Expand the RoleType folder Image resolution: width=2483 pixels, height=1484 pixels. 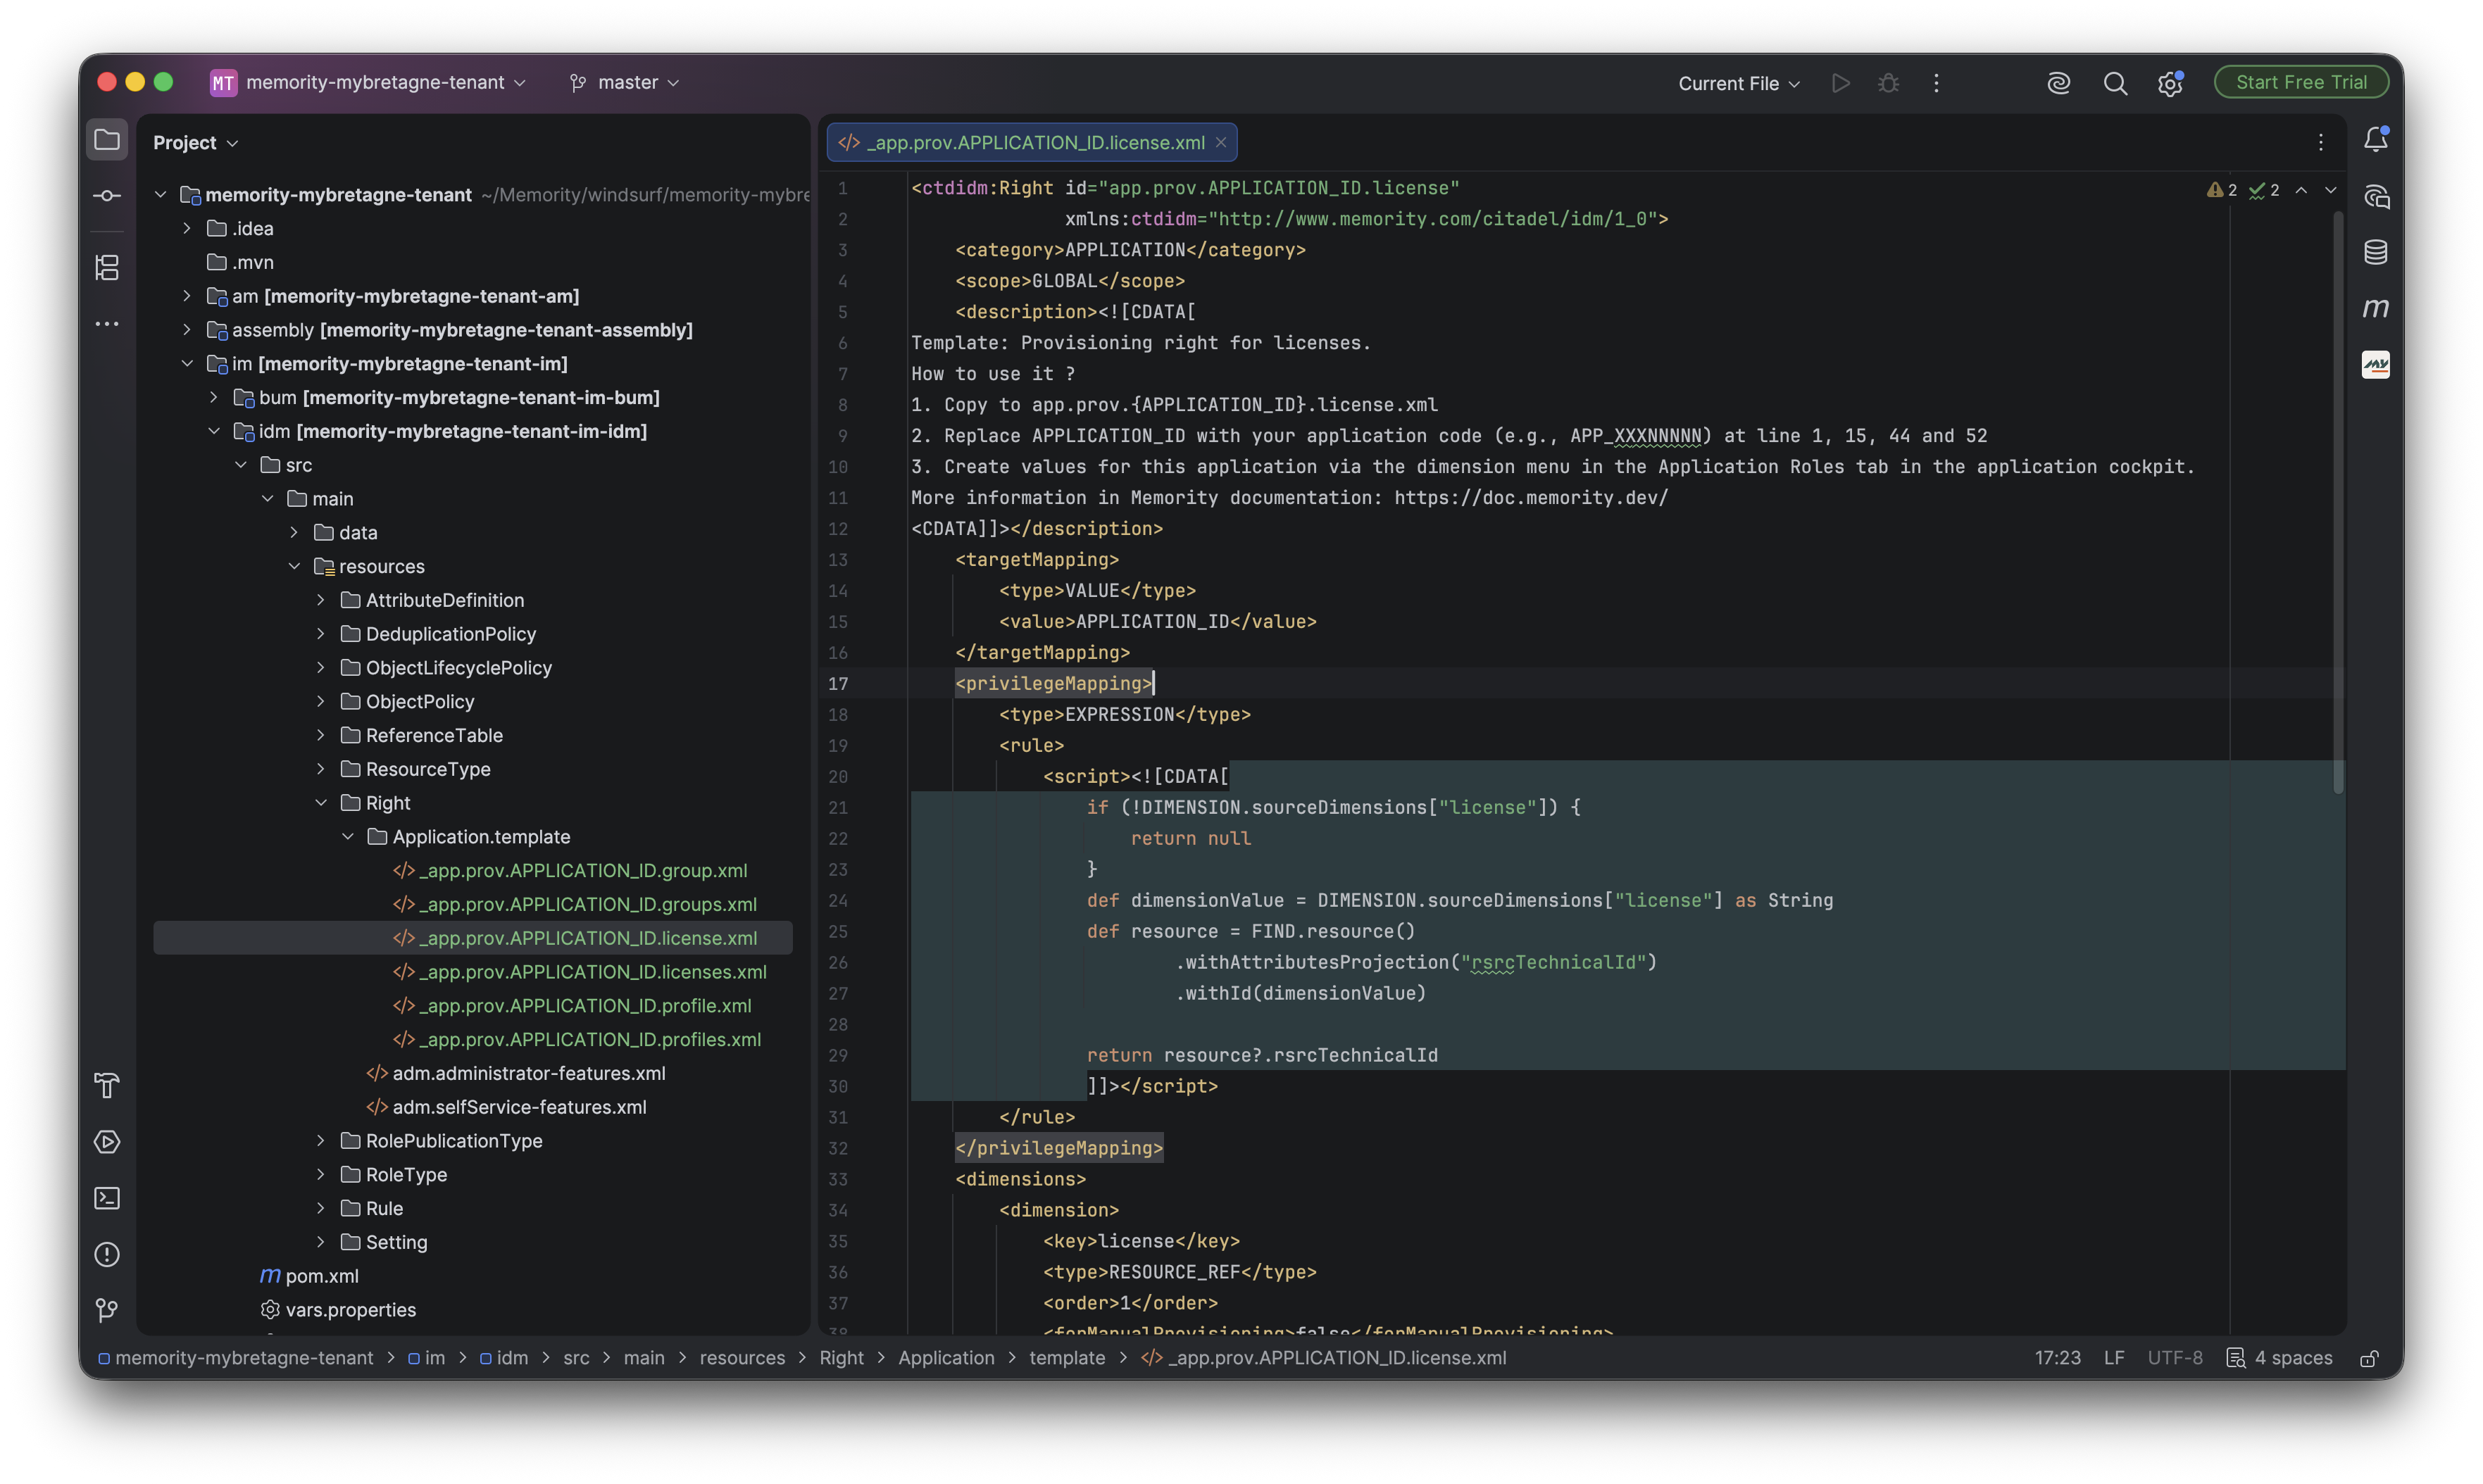tap(321, 1175)
